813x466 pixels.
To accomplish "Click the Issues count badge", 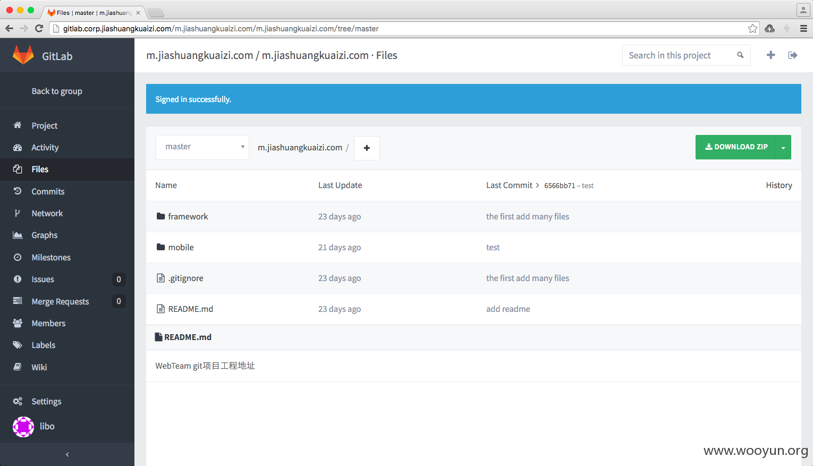I will [118, 279].
